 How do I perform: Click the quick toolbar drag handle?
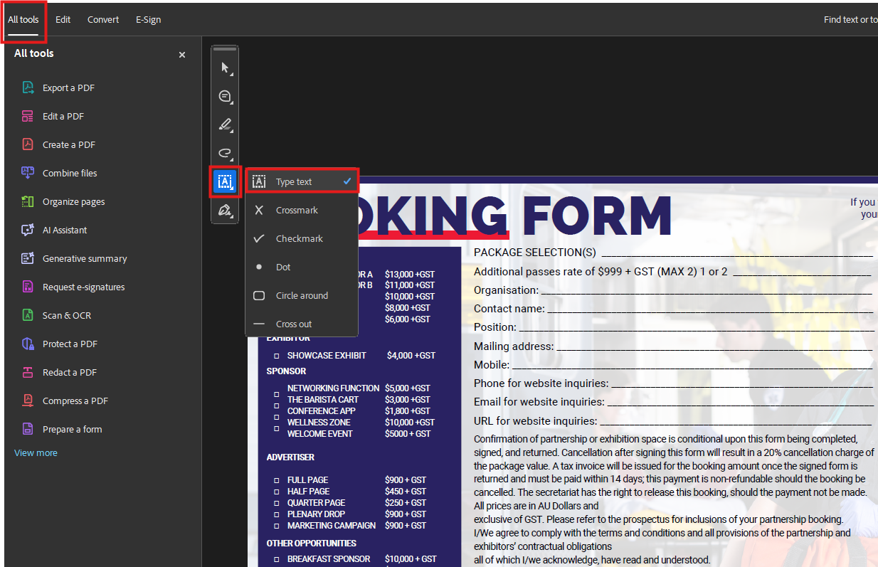click(225, 49)
